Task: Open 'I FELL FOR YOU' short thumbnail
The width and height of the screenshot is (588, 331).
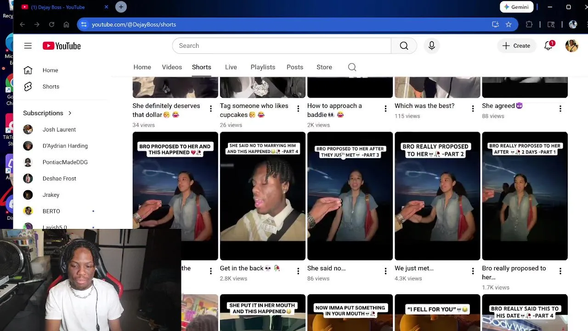Action: point(437,313)
